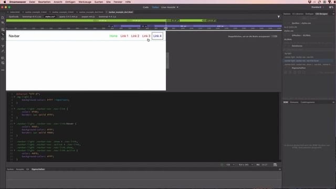
Task: Click the Eigenschaften section header in CSS Designer
Action: pyautogui.click(x=299, y=68)
